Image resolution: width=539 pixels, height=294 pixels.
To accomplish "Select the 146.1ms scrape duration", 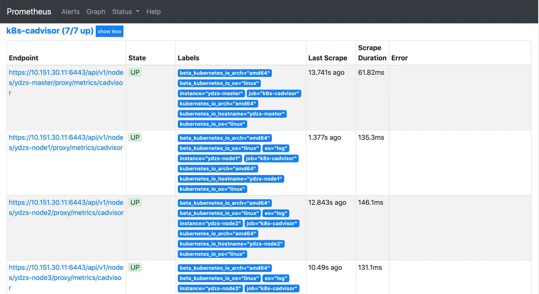I will tap(371, 202).
